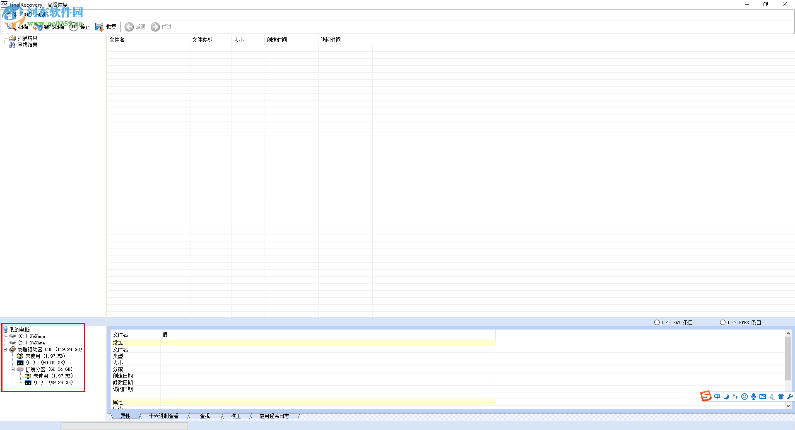Image resolution: width=795 pixels, height=430 pixels.
Task: Collapse the 扩展分区 tree node
Action: [x=13, y=369]
